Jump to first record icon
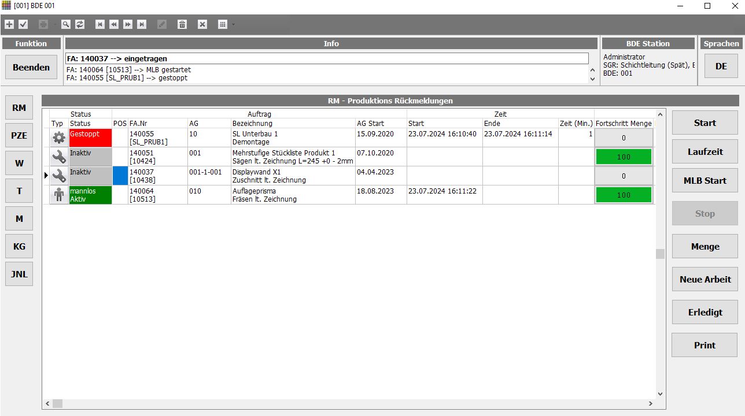Viewport: 745px width, 416px height. click(100, 24)
